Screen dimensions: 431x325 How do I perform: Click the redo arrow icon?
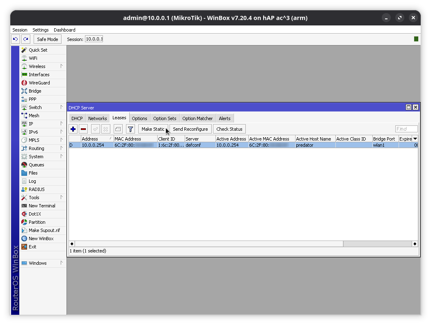point(25,39)
